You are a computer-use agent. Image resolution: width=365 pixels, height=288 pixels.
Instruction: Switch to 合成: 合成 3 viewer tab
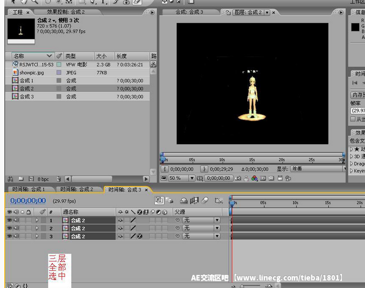[x=189, y=12]
